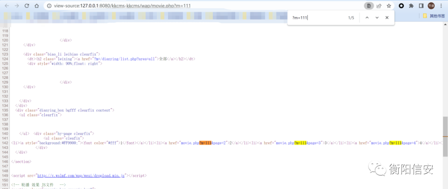448x189 pixels.
Task: Click the ul class="cleafix" line
Action: [x=63, y=138]
